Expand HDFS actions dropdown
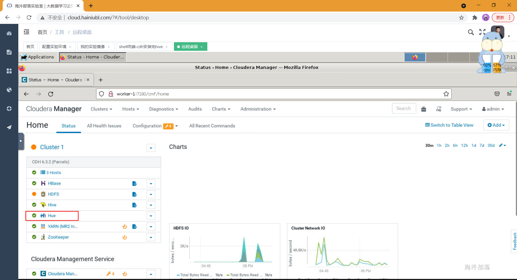 (x=151, y=194)
